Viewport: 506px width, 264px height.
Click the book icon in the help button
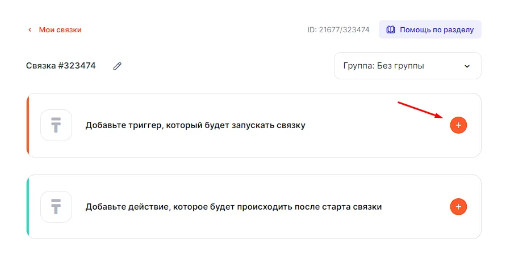point(391,29)
